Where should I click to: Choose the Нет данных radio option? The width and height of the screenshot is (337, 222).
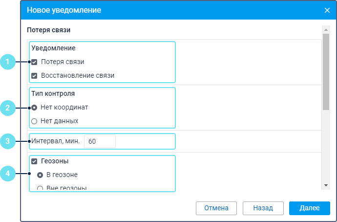pos(35,121)
